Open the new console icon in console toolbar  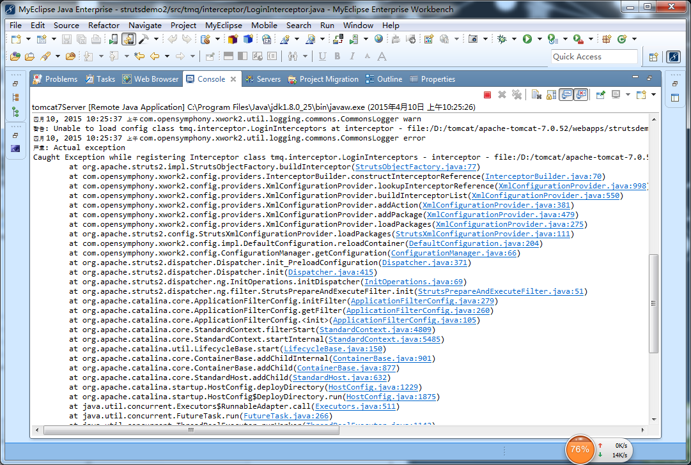[x=641, y=95]
